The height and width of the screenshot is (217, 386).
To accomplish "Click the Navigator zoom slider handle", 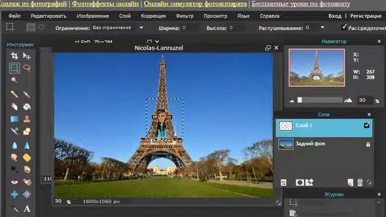I will [x=300, y=100].
